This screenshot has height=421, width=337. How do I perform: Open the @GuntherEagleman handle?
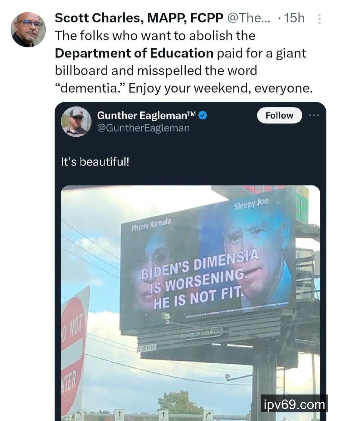click(144, 128)
